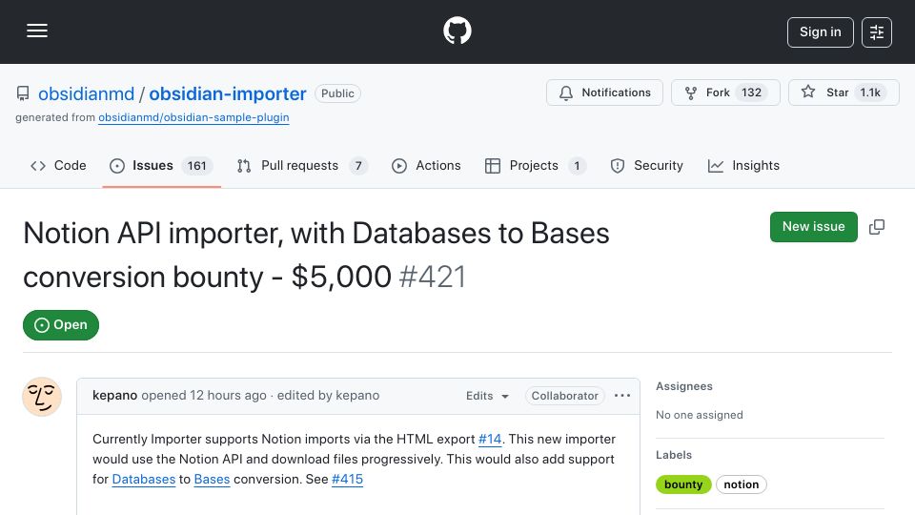Open the obsidianmd organization link

click(x=86, y=94)
